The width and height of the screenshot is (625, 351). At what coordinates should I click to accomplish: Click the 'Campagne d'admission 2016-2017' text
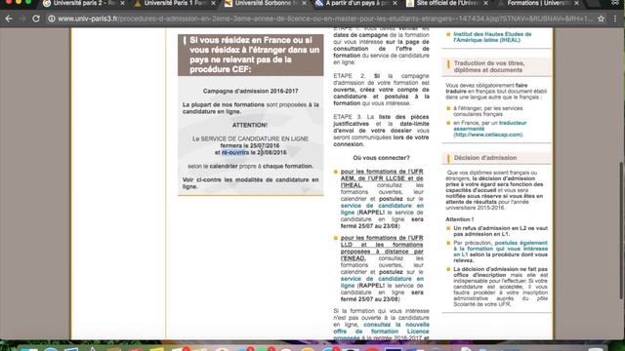click(250, 91)
